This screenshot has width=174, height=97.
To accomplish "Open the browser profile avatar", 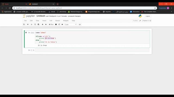I will [x=168, y=8].
